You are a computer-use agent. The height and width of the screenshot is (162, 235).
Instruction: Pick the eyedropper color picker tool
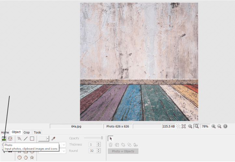click(x=53, y=139)
